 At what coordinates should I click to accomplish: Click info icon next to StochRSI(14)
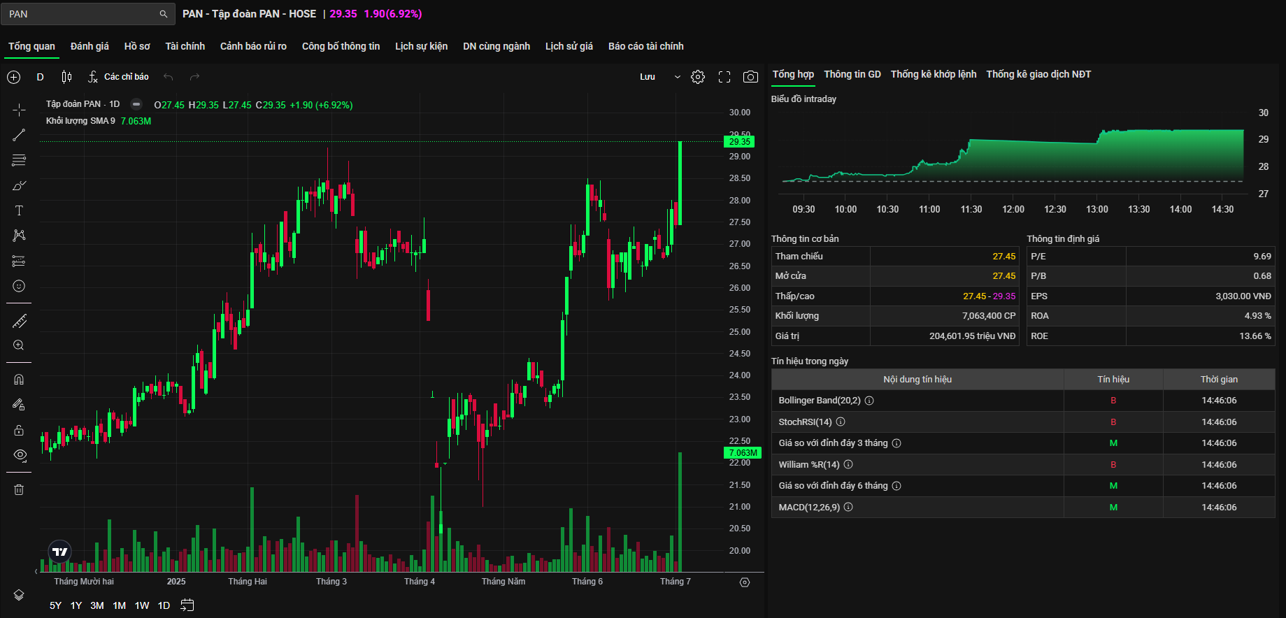(841, 422)
